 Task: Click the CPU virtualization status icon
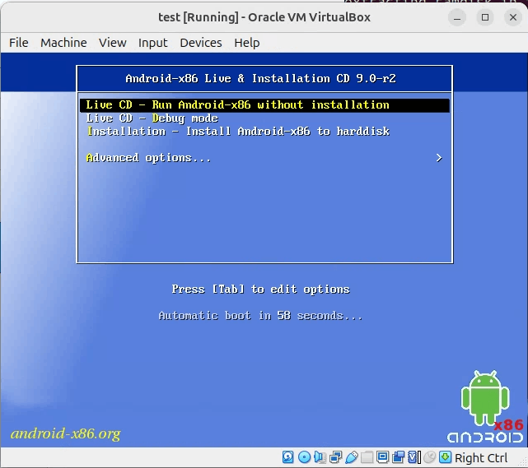coord(414,457)
